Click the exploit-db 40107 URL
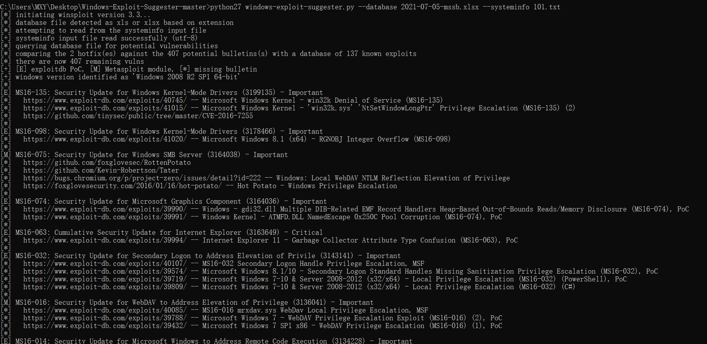 105,264
